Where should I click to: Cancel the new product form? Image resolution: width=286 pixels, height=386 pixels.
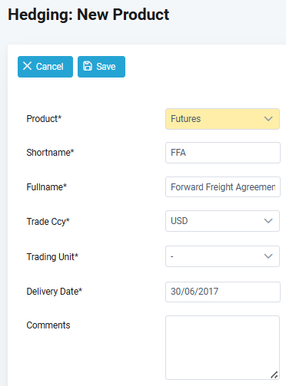coord(45,67)
